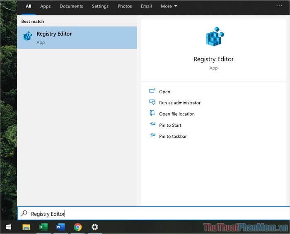Switch to the Photos tab

tap(125, 6)
